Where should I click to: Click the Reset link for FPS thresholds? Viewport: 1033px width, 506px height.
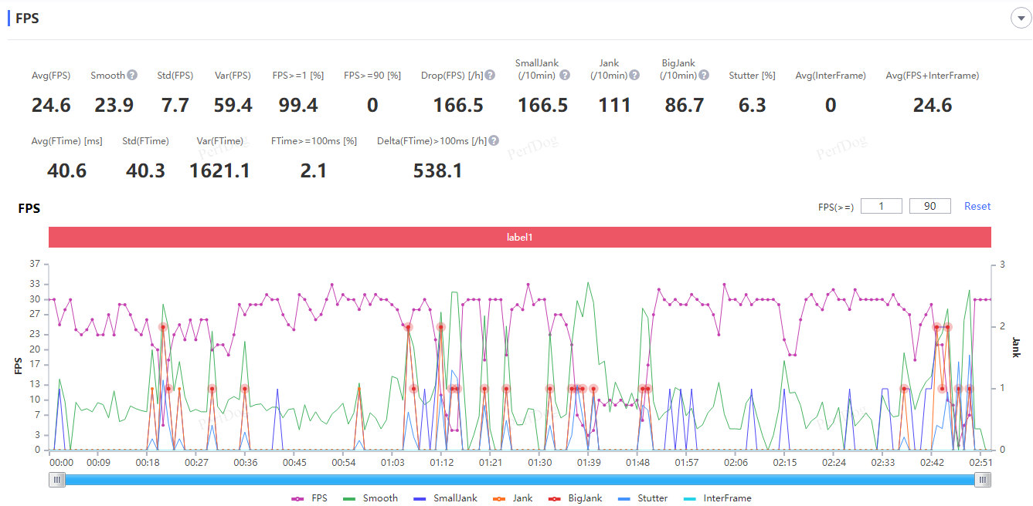click(977, 206)
